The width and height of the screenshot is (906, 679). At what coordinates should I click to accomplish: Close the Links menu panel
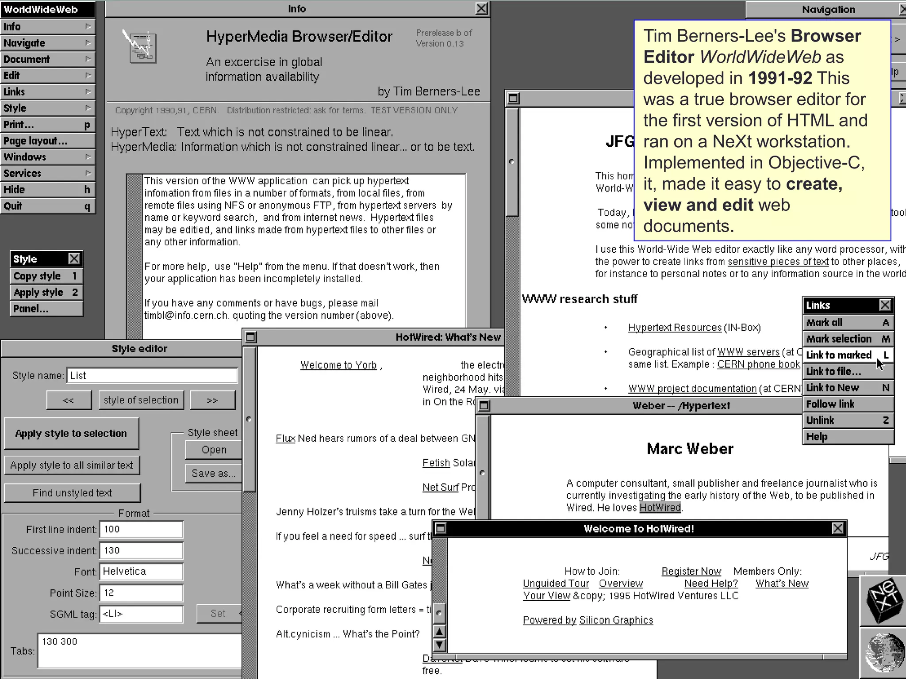[885, 305]
